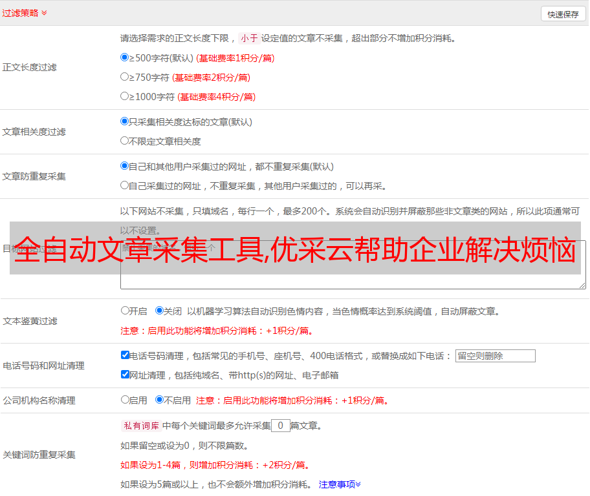
Task: Select ≥750字符 length filter option
Action: click(125, 77)
